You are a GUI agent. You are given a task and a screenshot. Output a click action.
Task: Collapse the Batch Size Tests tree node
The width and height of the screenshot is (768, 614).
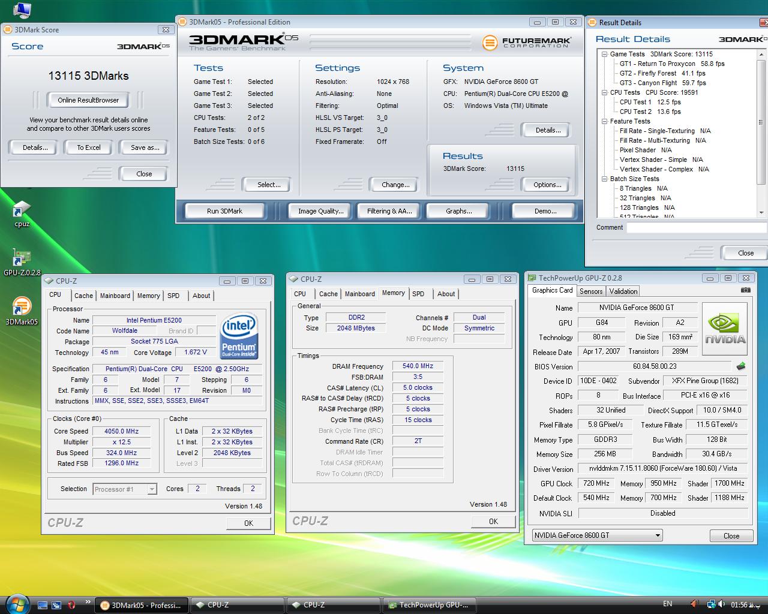(x=604, y=179)
